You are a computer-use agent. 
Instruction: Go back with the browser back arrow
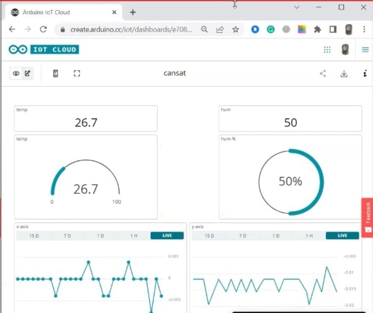click(x=12, y=29)
